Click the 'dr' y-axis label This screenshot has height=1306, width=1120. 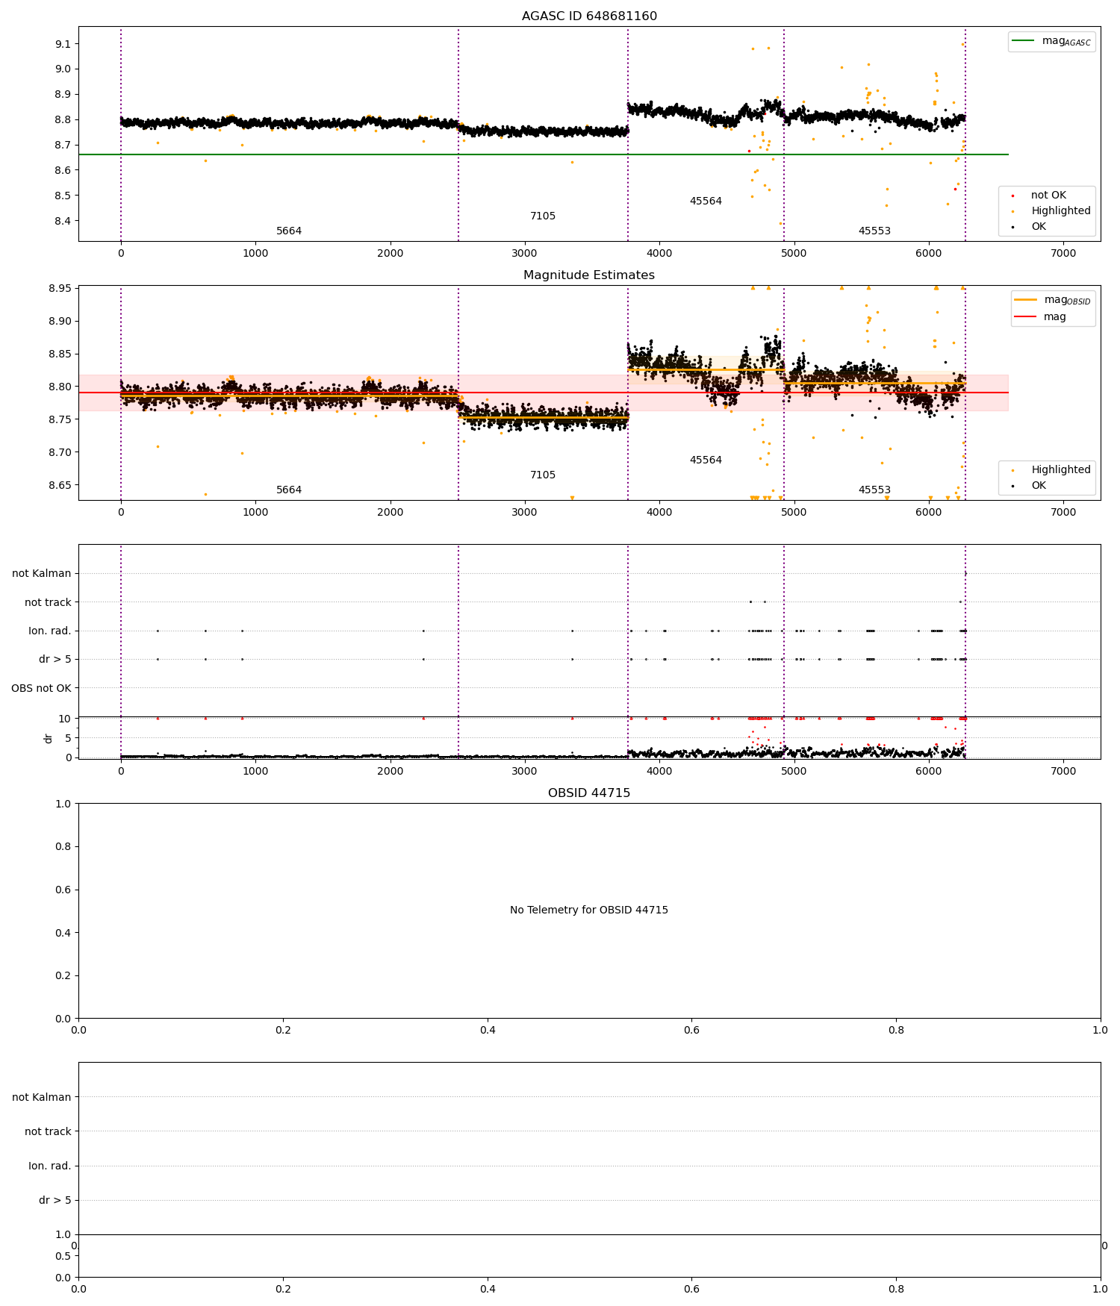[x=49, y=738]
